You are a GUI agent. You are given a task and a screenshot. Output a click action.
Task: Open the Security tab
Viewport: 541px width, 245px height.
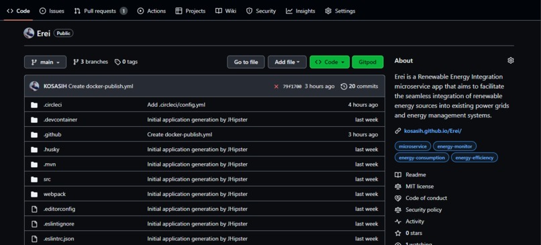click(x=261, y=11)
